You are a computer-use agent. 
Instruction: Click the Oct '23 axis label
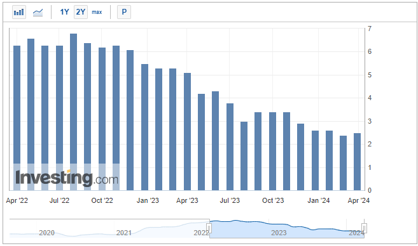pyautogui.click(x=273, y=200)
